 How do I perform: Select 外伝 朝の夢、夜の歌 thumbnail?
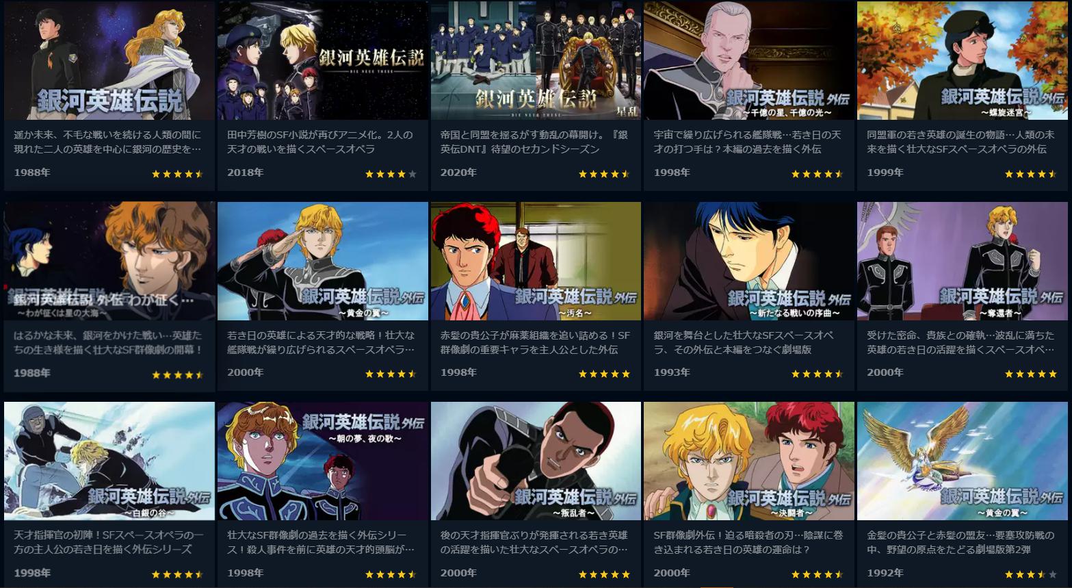323,461
